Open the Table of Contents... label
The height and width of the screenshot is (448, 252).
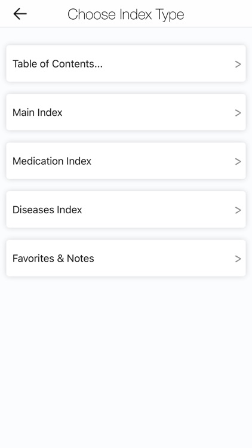57,64
